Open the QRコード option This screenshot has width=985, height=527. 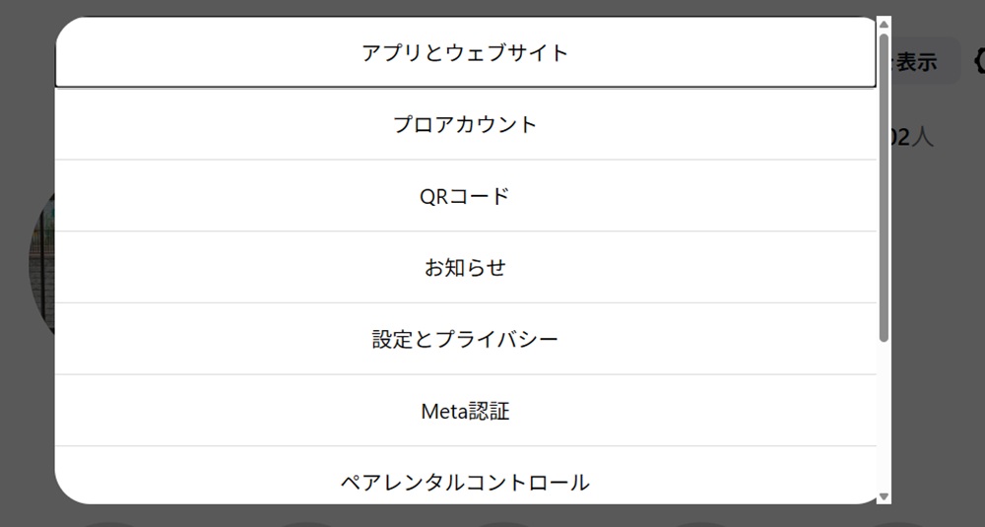click(x=465, y=196)
